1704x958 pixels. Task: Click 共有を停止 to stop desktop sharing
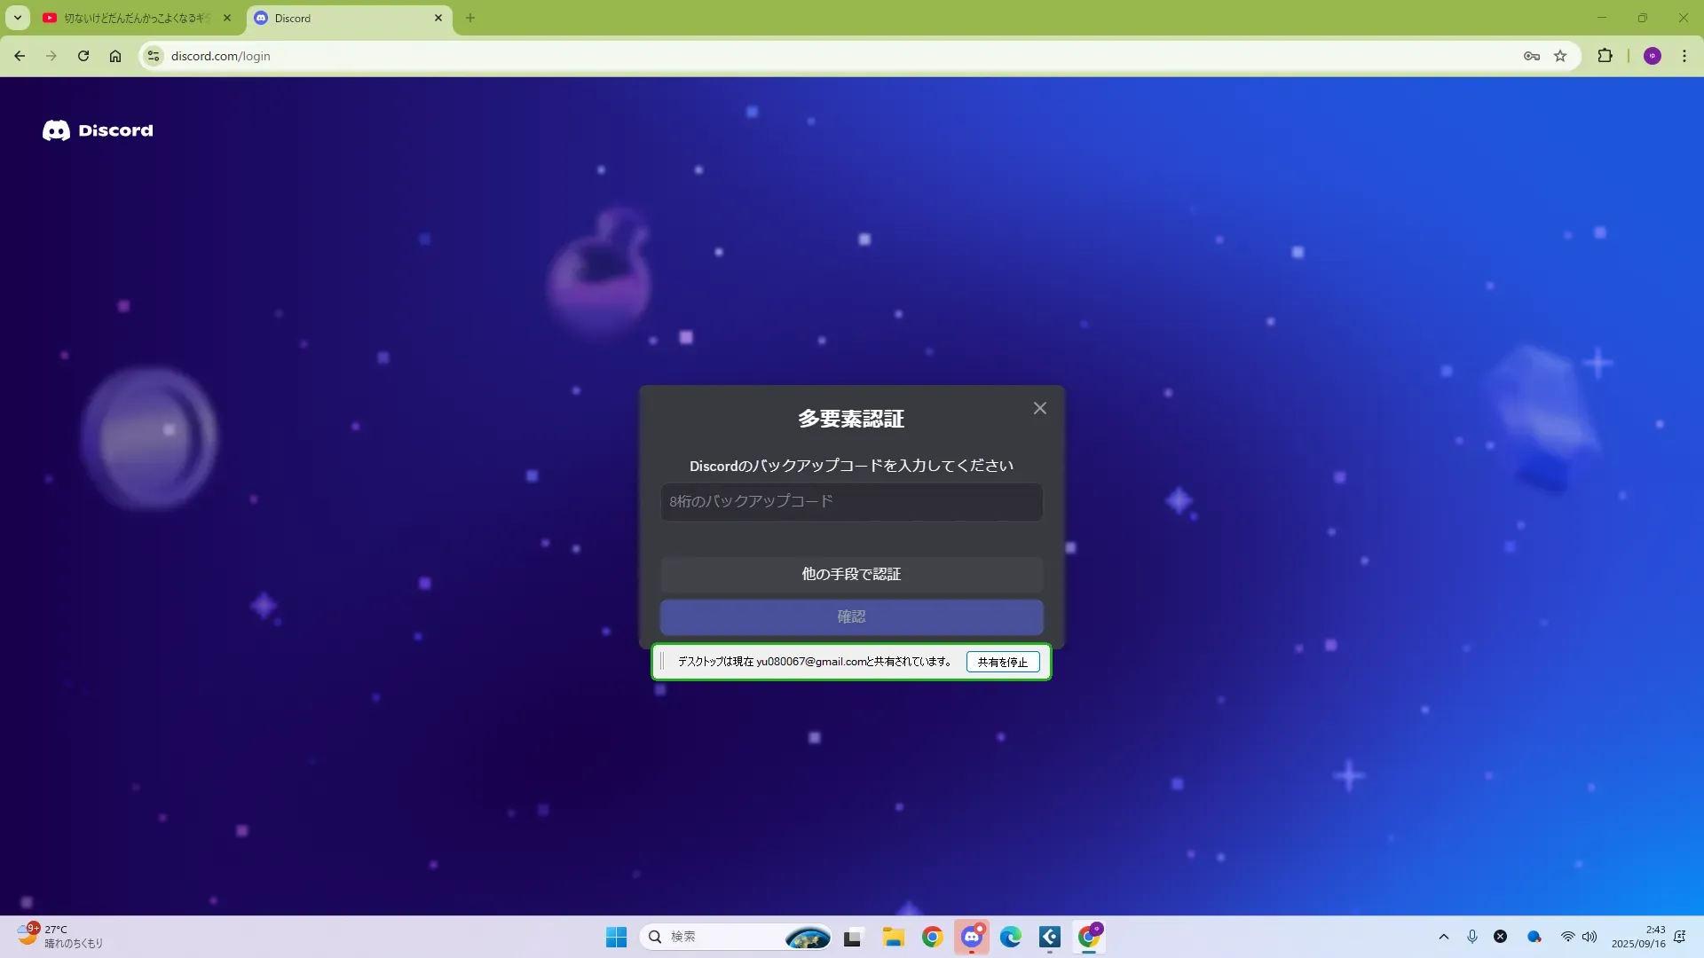1002,662
